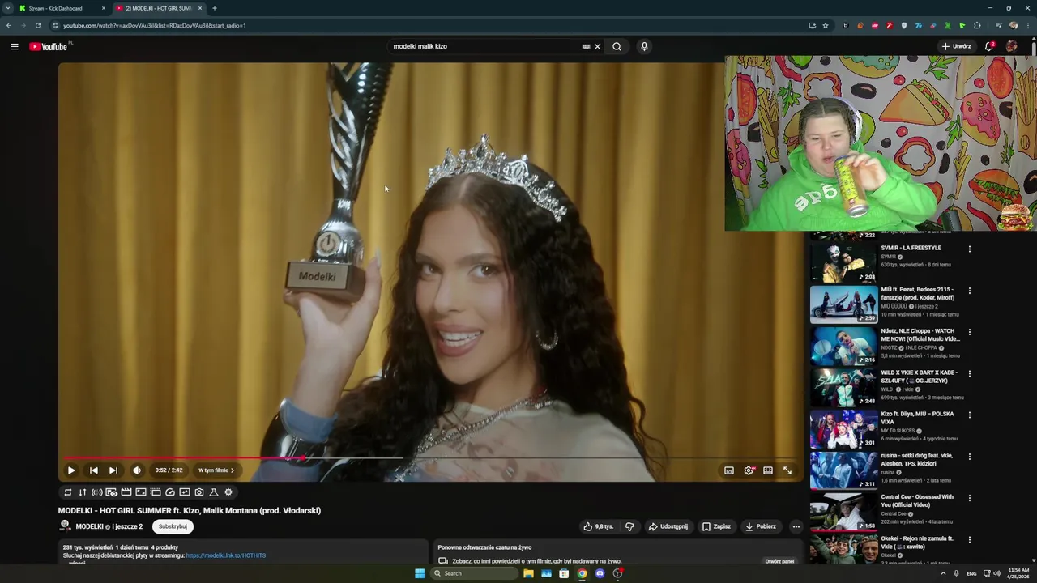This screenshot has width=1037, height=583.
Task: Skip to the next video
Action: tap(113, 470)
